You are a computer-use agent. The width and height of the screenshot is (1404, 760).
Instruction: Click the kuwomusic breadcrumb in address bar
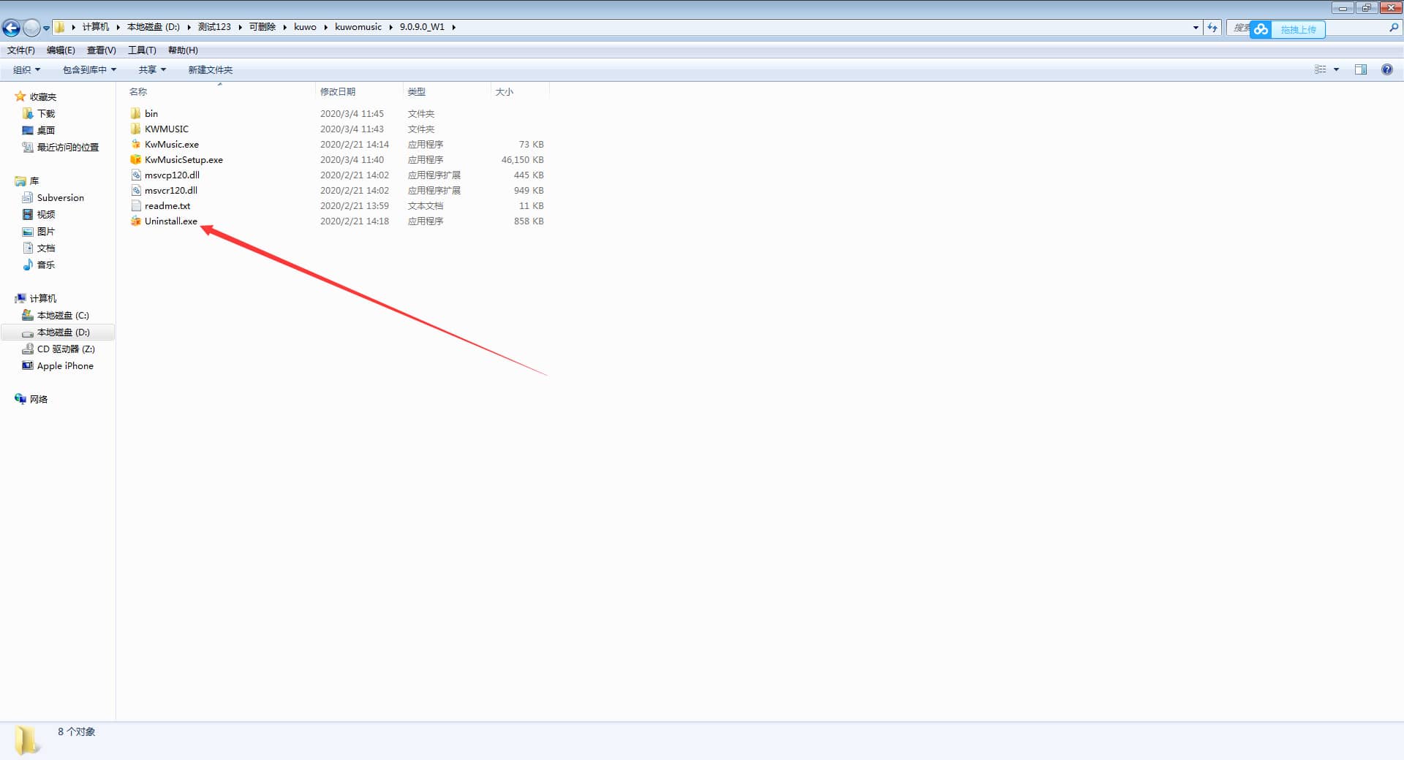358,27
